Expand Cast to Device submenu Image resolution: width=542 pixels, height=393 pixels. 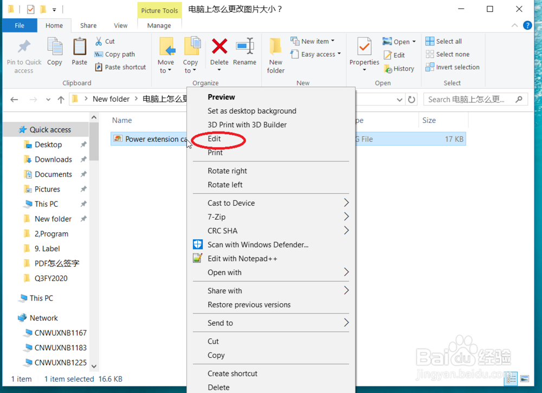(346, 202)
